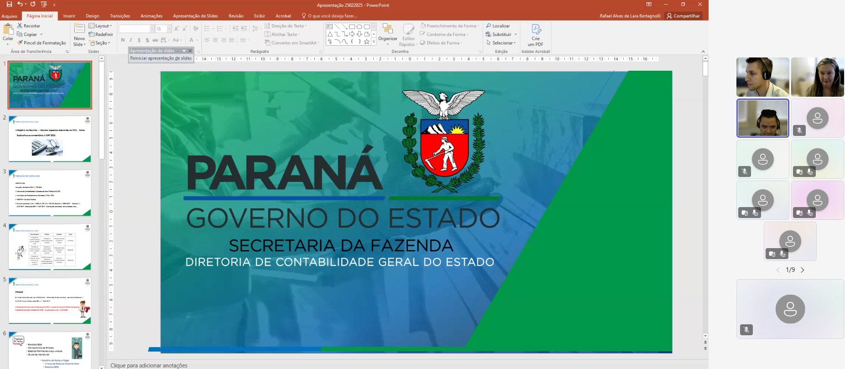Start the slideshow from the quick access toolbar
Viewport: 845px width, 369px height.
pyautogui.click(x=44, y=4)
